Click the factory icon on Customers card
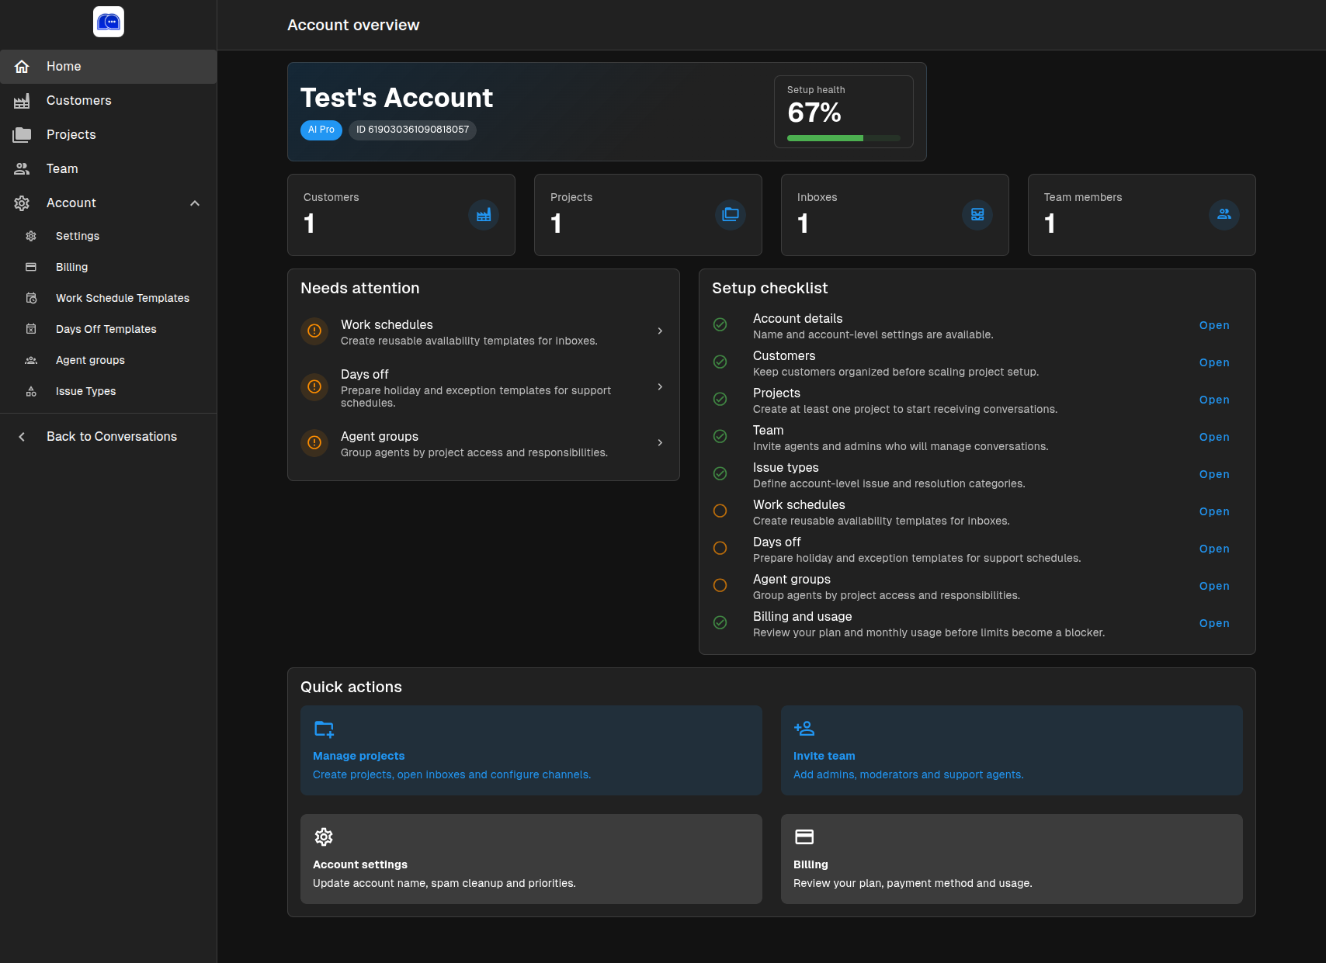The image size is (1326, 963). point(484,215)
